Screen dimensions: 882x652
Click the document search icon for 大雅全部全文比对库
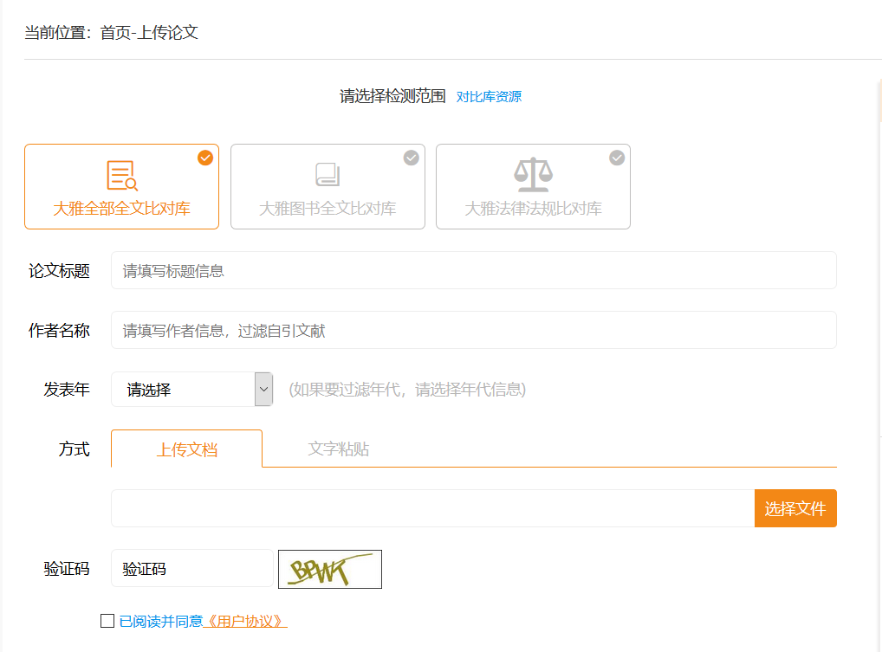tap(121, 175)
